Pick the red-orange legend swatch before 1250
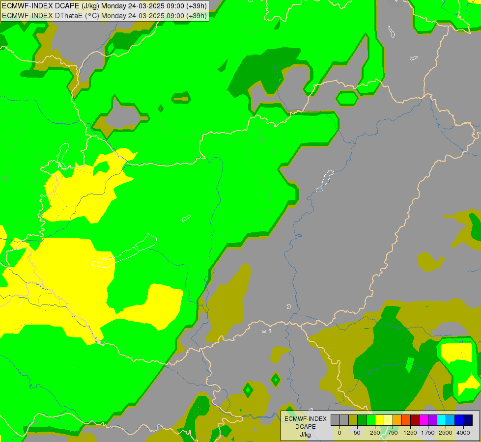 [406, 420]
